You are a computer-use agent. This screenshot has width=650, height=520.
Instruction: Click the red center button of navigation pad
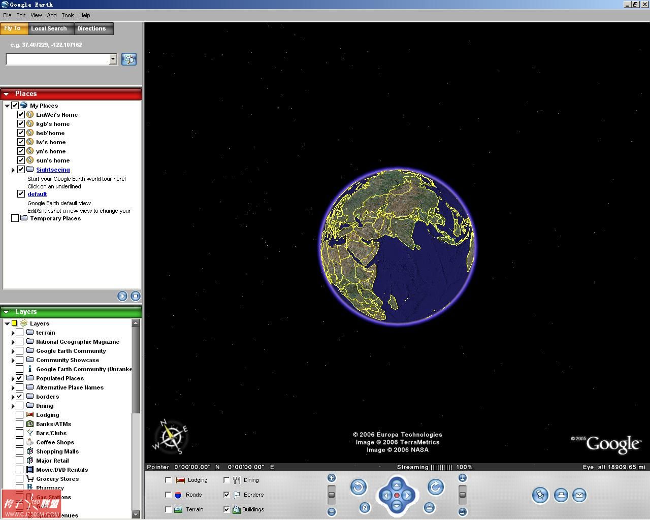coord(397,496)
